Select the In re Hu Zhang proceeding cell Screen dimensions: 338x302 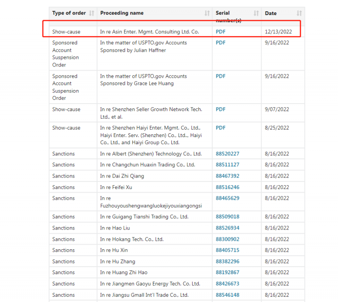coord(118,261)
